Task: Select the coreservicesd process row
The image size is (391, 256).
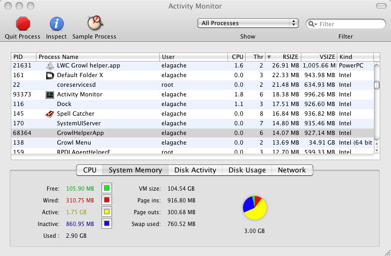Action: point(193,85)
